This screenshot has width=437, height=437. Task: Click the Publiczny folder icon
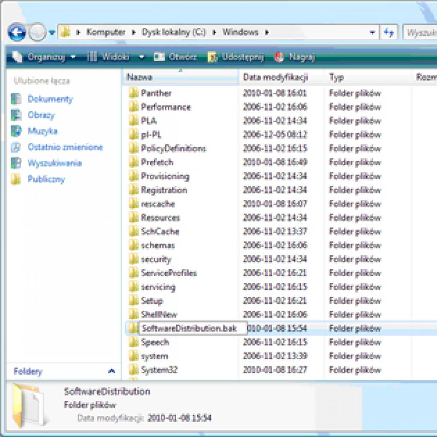pyautogui.click(x=16, y=179)
